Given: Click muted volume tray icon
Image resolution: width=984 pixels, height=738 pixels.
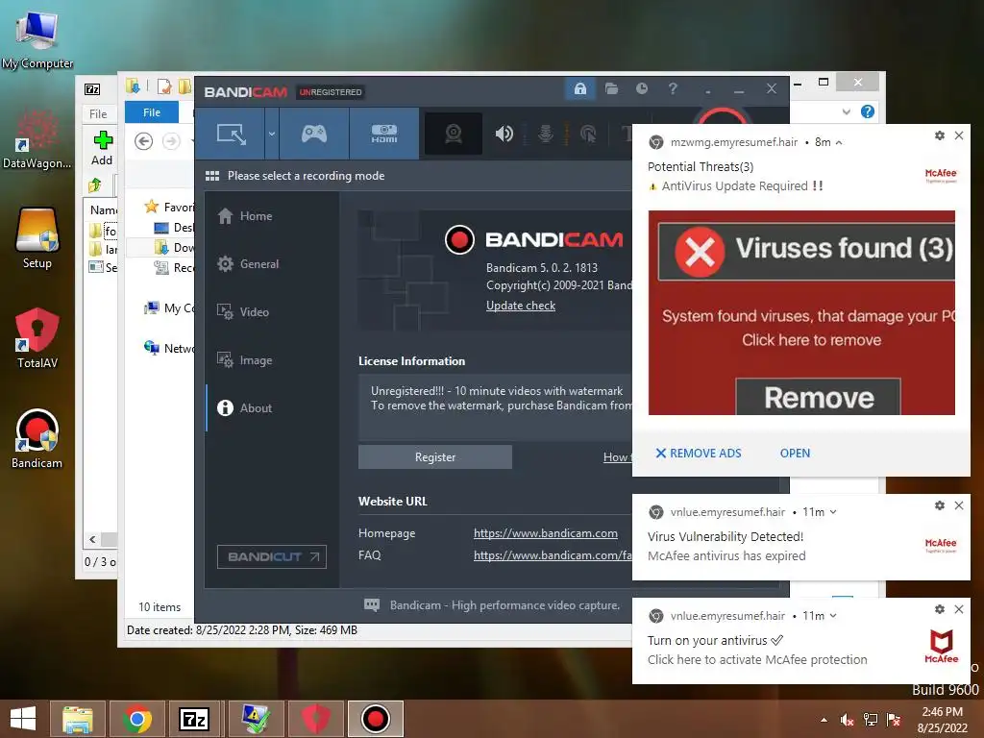Looking at the screenshot, I should 847,720.
